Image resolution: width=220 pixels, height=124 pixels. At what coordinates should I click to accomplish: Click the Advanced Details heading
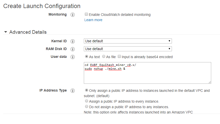(28, 32)
